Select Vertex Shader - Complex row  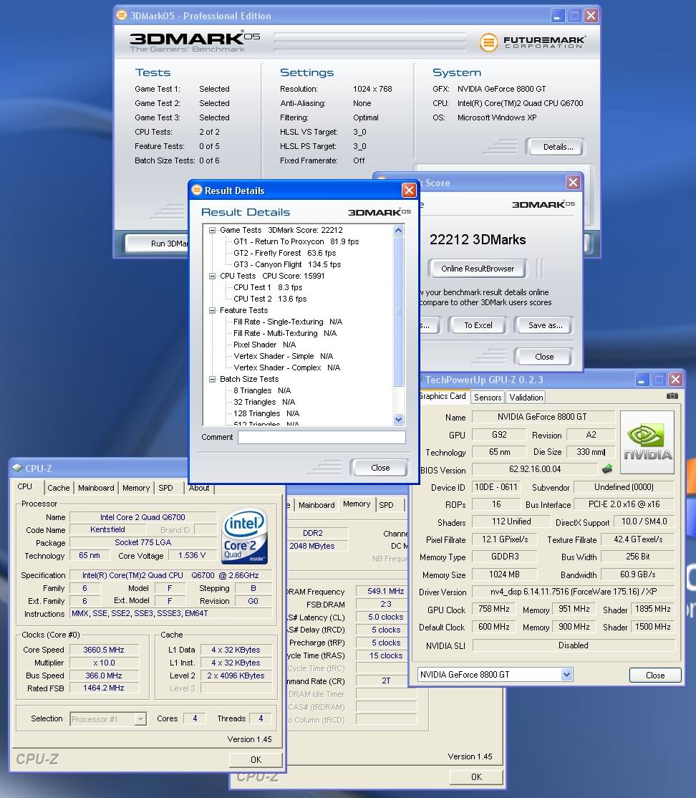[x=286, y=367]
